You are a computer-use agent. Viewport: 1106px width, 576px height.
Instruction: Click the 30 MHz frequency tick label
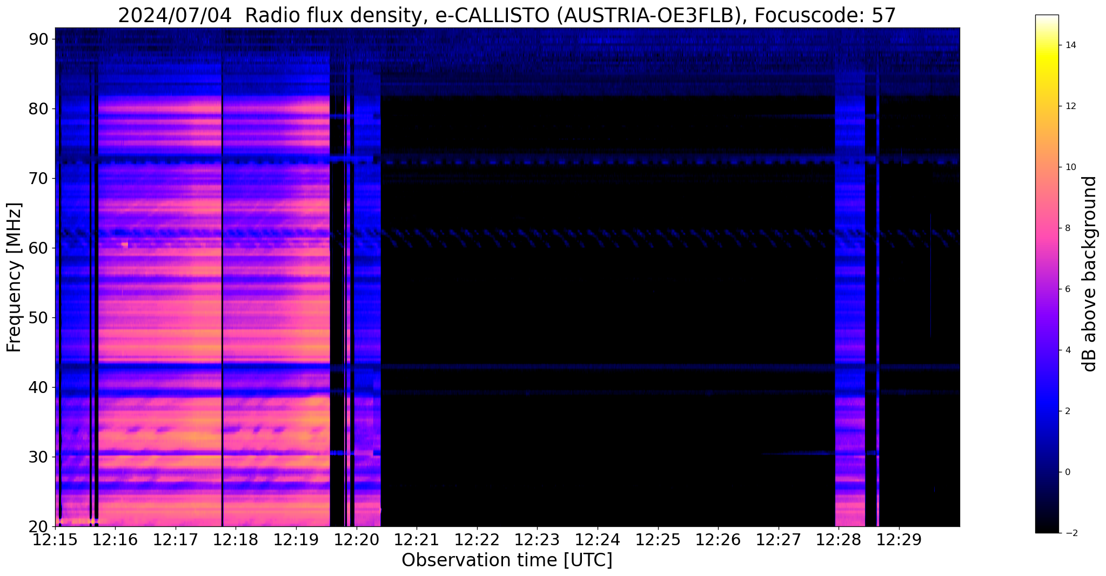tap(39, 457)
